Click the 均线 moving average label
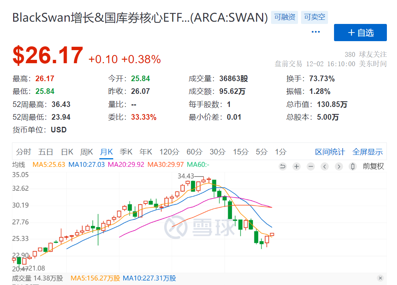This screenshot has height=285, width=397. 19,165
